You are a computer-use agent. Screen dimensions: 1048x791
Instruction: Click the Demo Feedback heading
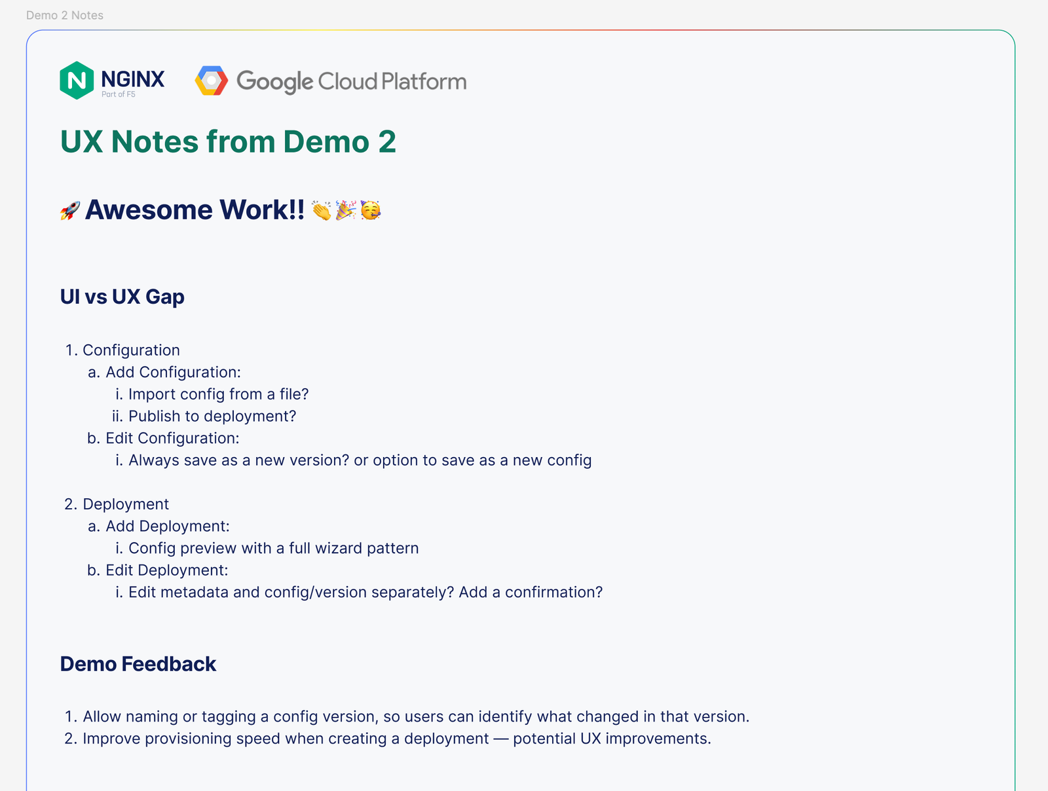tap(138, 664)
